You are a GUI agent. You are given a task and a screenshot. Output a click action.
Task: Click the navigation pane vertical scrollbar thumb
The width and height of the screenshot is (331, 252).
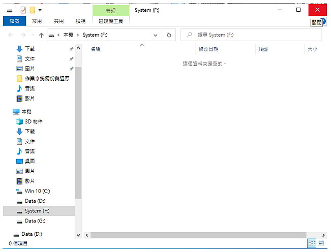point(78,133)
